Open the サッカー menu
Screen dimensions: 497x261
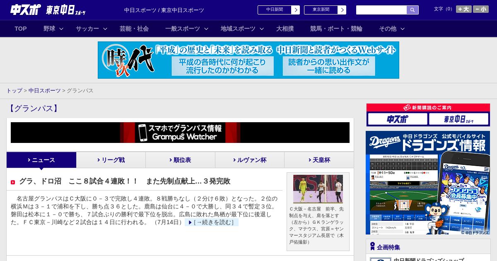(x=87, y=29)
